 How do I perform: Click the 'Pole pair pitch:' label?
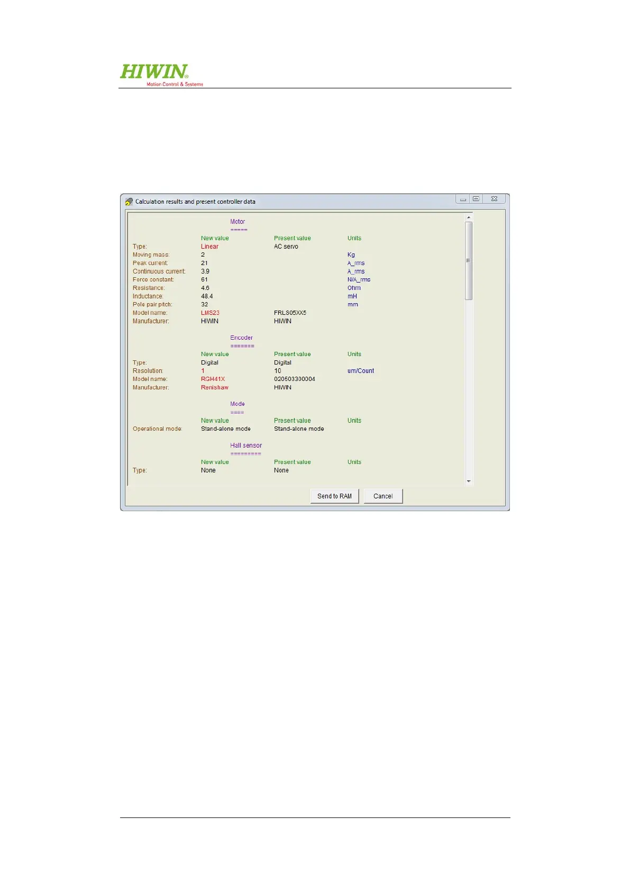click(x=152, y=304)
